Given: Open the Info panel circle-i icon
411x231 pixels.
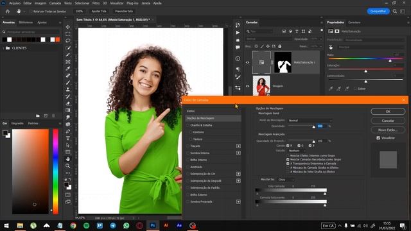Looking at the screenshot, I should (238, 58).
